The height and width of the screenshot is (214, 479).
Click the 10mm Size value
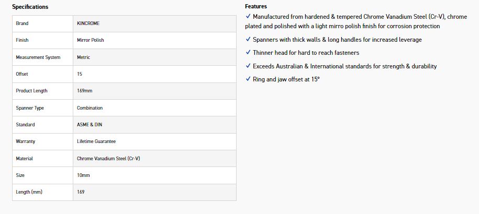click(83, 175)
